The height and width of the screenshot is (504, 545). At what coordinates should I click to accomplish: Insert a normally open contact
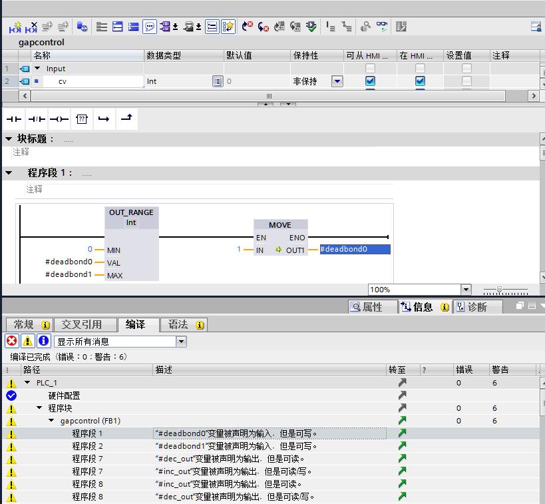click(14, 119)
